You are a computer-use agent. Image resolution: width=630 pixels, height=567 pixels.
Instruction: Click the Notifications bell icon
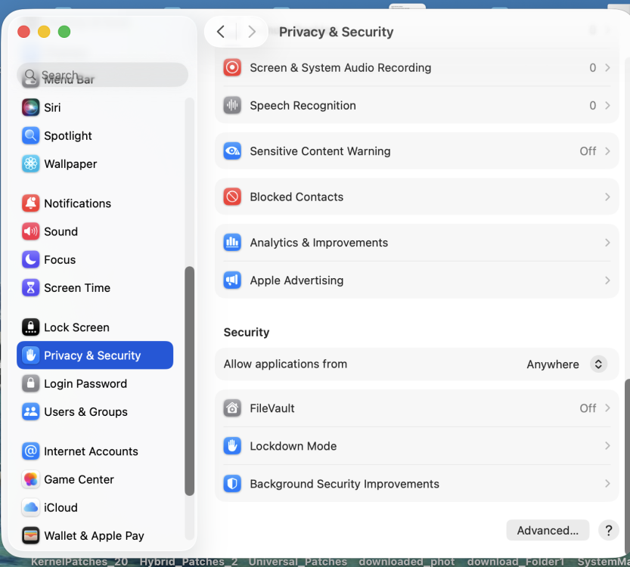pos(30,203)
